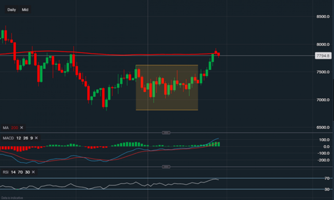Click the MACD signal length value 9
Screen dimensions: 334x200
[x=31, y=138]
